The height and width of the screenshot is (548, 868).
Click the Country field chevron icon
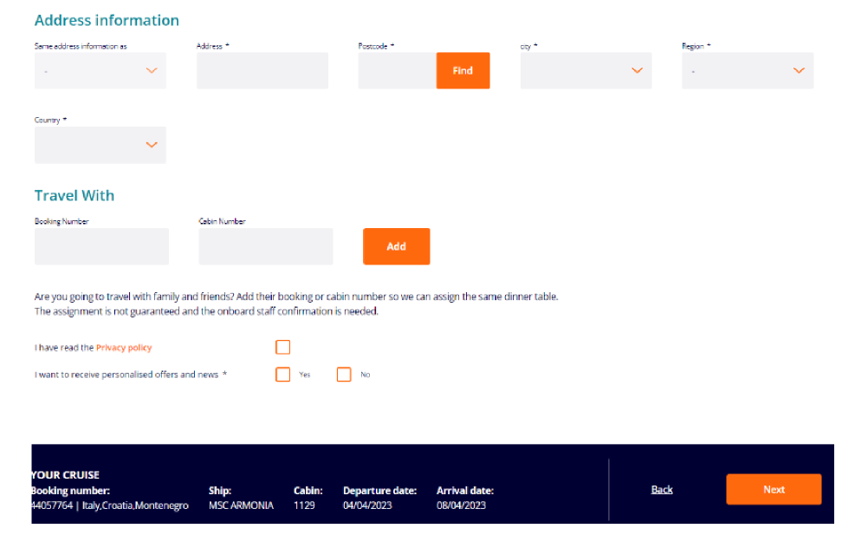coord(152,146)
